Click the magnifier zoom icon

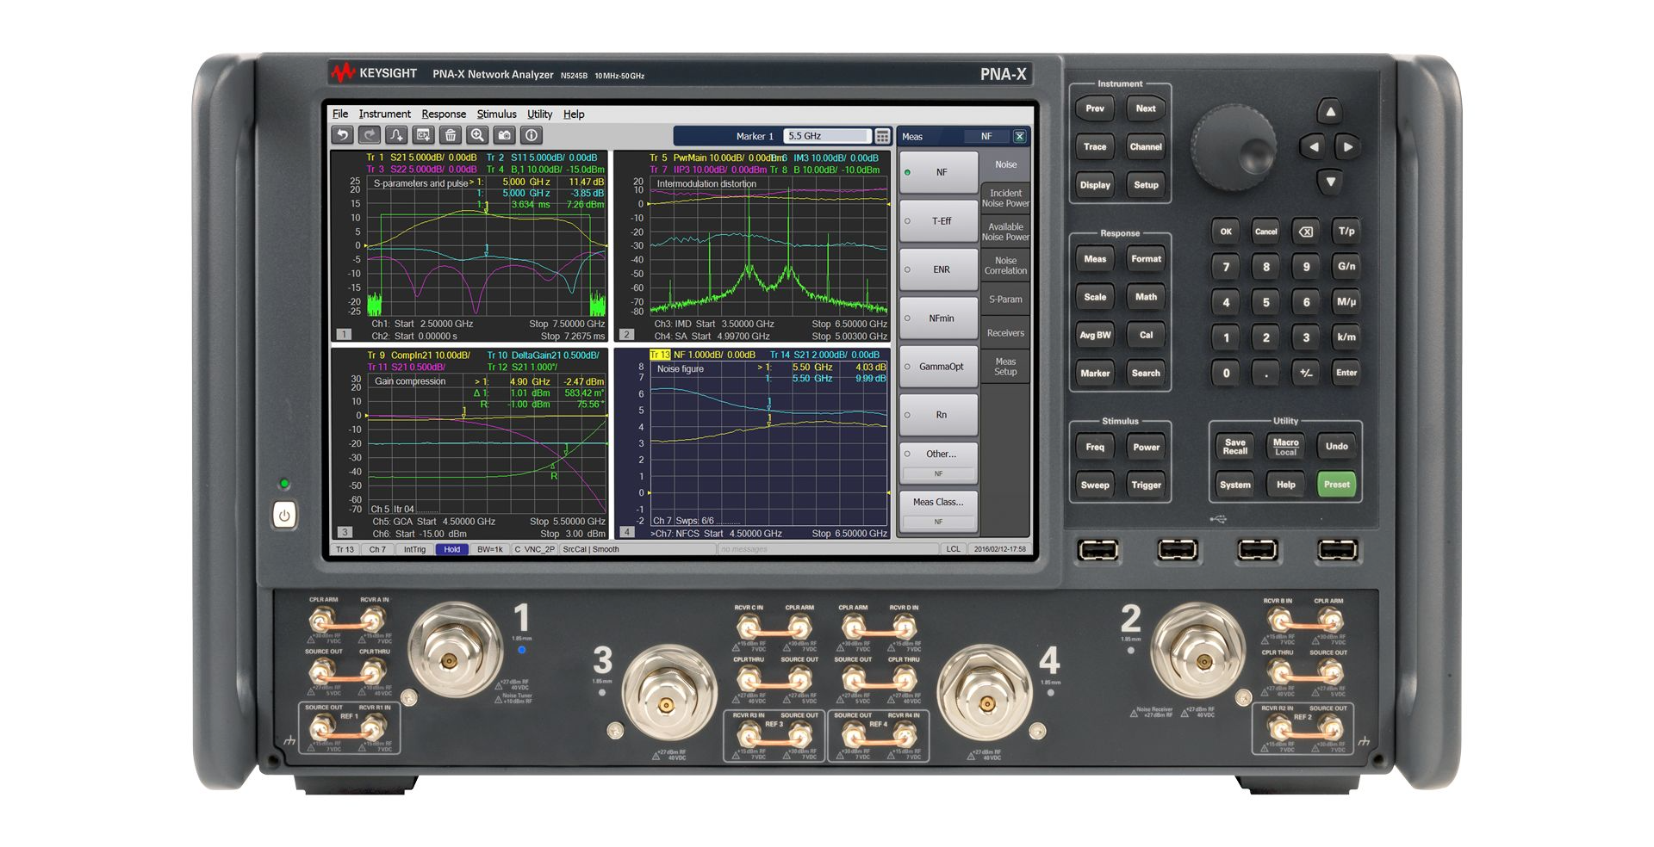[477, 135]
